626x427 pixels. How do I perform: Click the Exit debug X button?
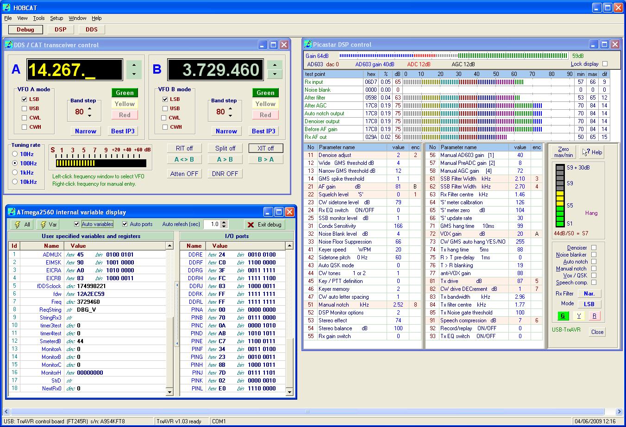[x=264, y=225]
